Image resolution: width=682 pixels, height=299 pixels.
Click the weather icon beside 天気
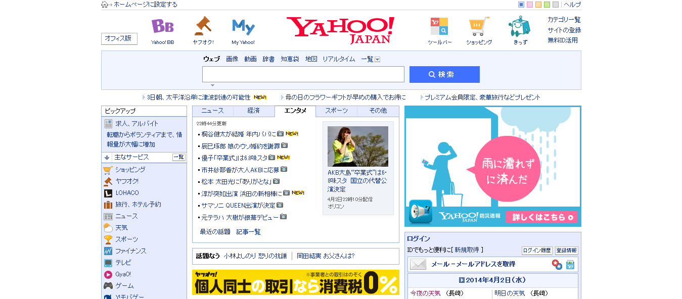108,228
